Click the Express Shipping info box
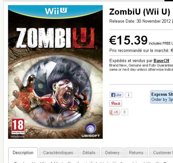The height and width of the screenshot is (163, 173). (x=162, y=97)
